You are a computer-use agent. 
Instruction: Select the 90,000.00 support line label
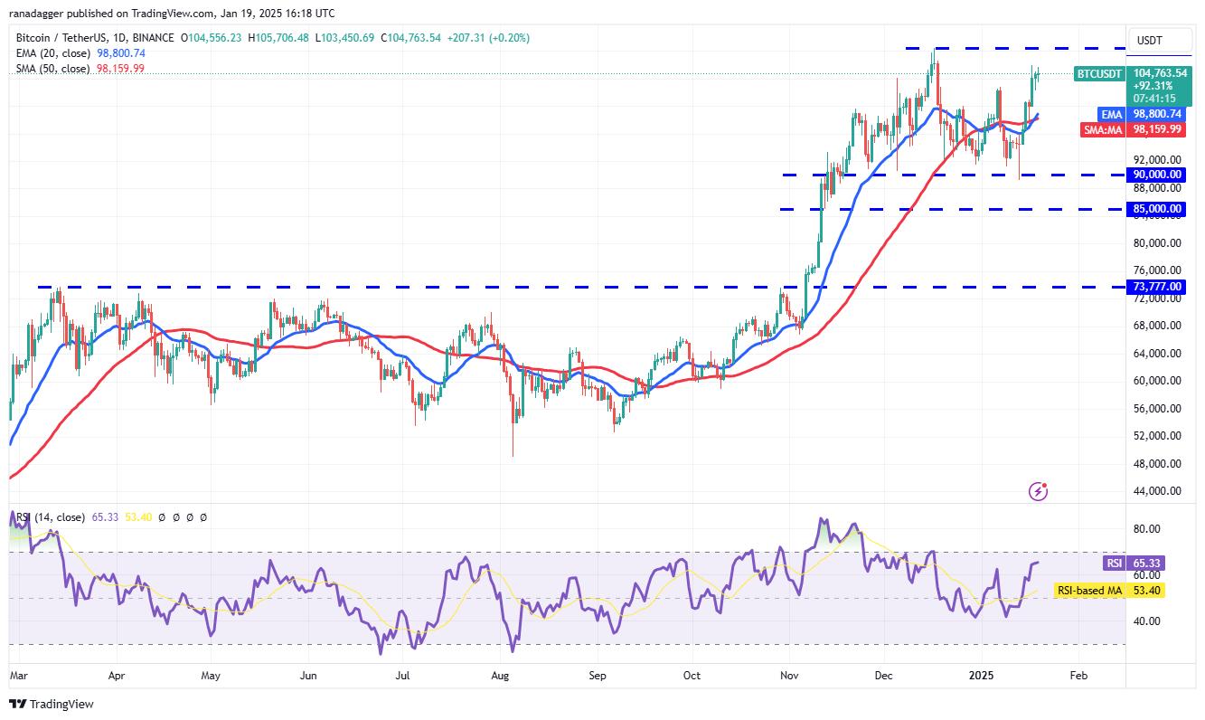click(x=1157, y=175)
